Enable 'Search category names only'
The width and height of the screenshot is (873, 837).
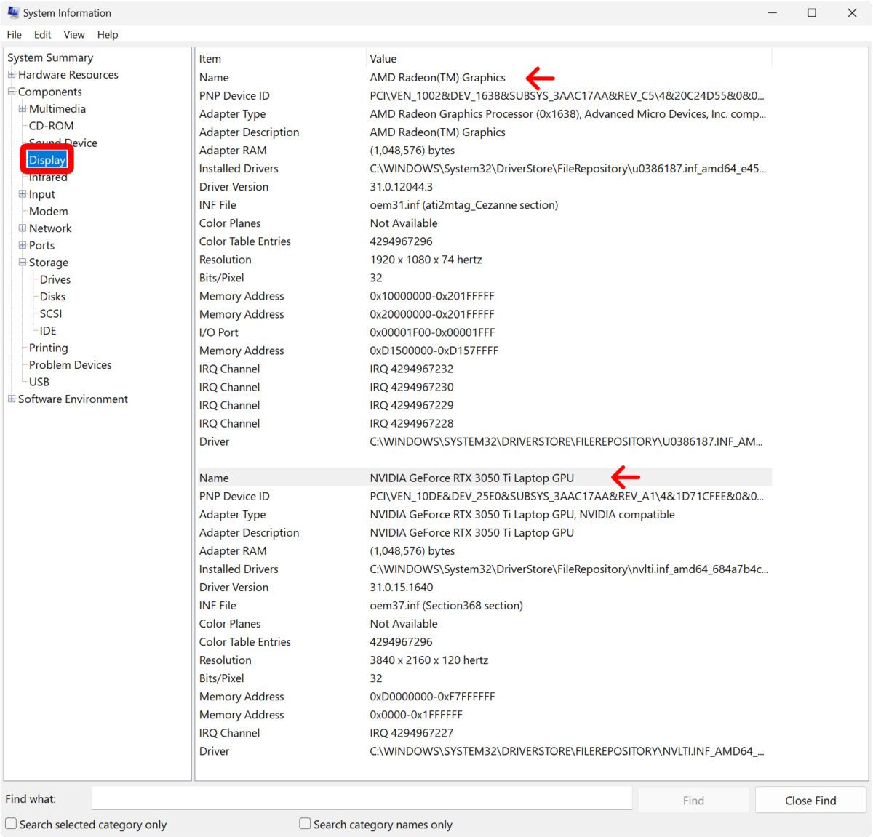[x=305, y=822]
